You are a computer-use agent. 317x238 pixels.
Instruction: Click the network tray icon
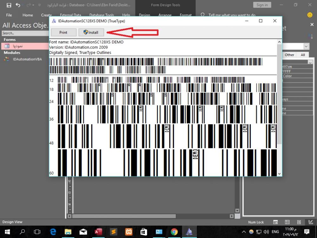point(259,232)
